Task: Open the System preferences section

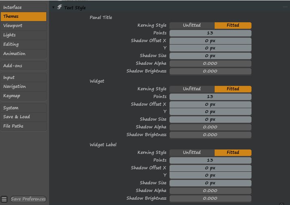Action: pos(24,108)
